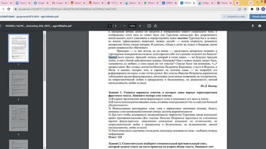Open the Chrome profile avatar menu
Image resolution: width=266 pixels, height=149 pixels.
(263, 9)
